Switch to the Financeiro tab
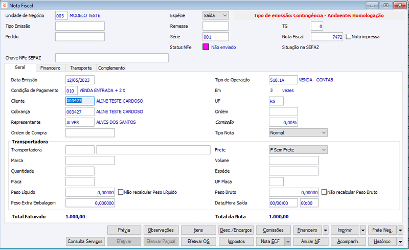The image size is (409, 250). coord(50,68)
